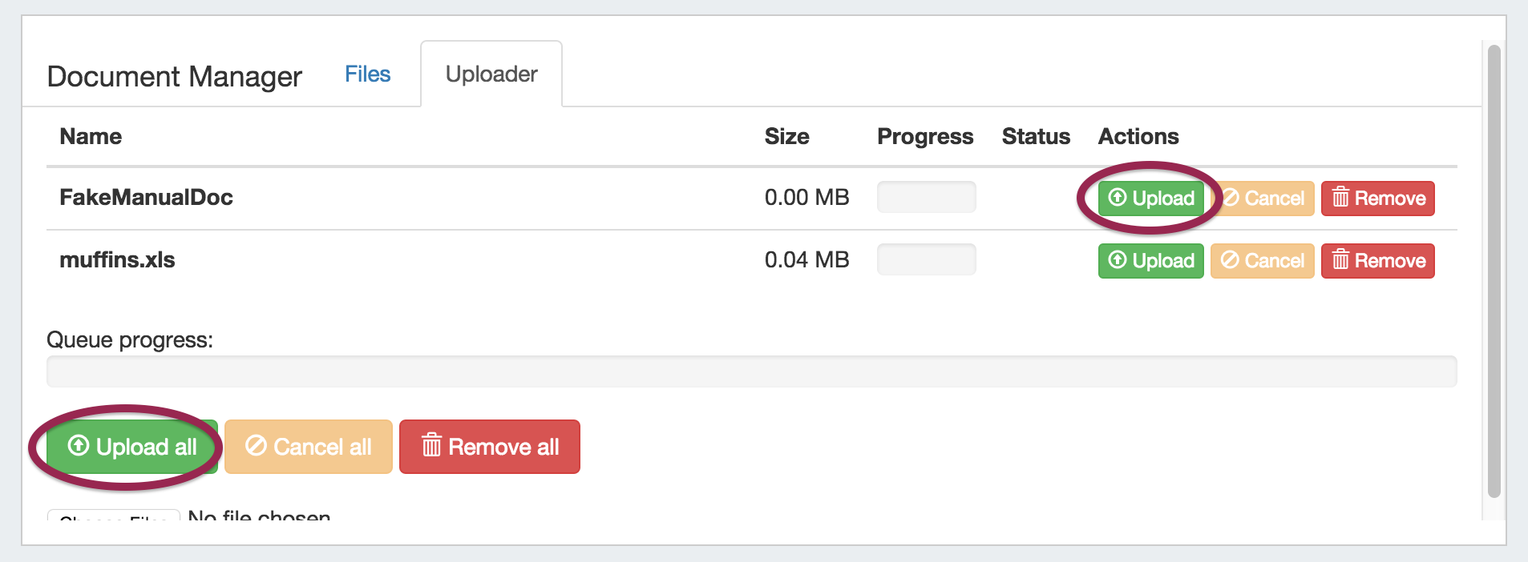
Task: Cancel the muffins.xls upload
Action: click(1263, 260)
